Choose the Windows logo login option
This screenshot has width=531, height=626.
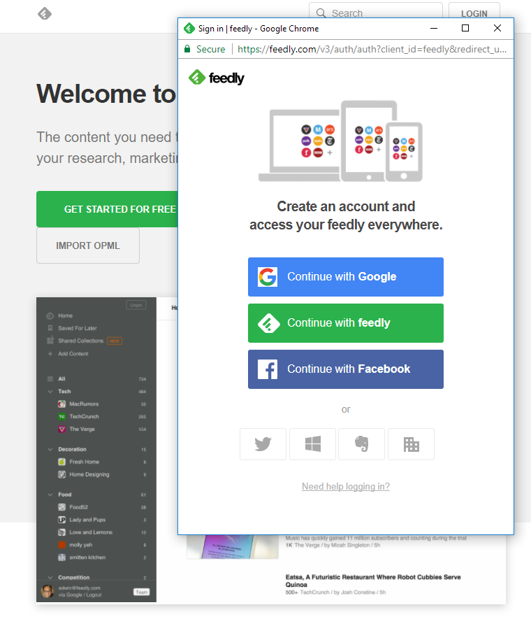(x=312, y=444)
